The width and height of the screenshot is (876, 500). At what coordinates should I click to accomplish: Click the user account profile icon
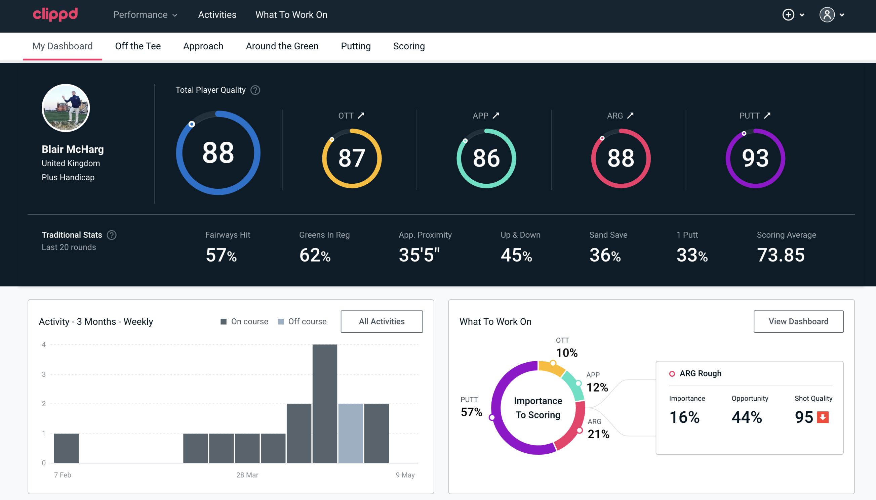click(827, 15)
